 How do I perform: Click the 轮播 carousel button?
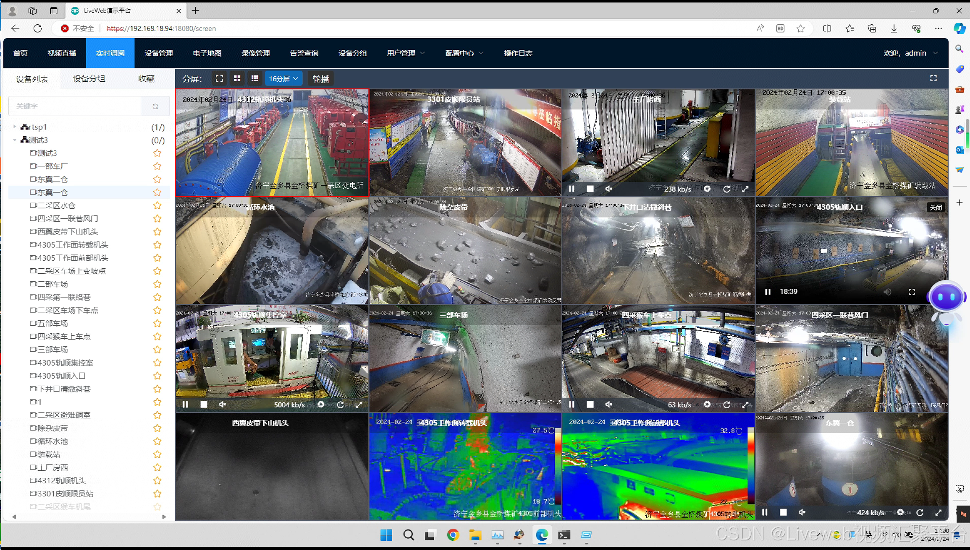[320, 78]
